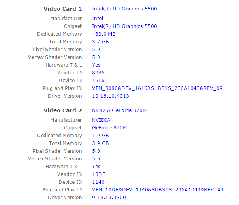
Task: Click Plug and Play ID label under Video Card 1
Action: (x=62, y=88)
